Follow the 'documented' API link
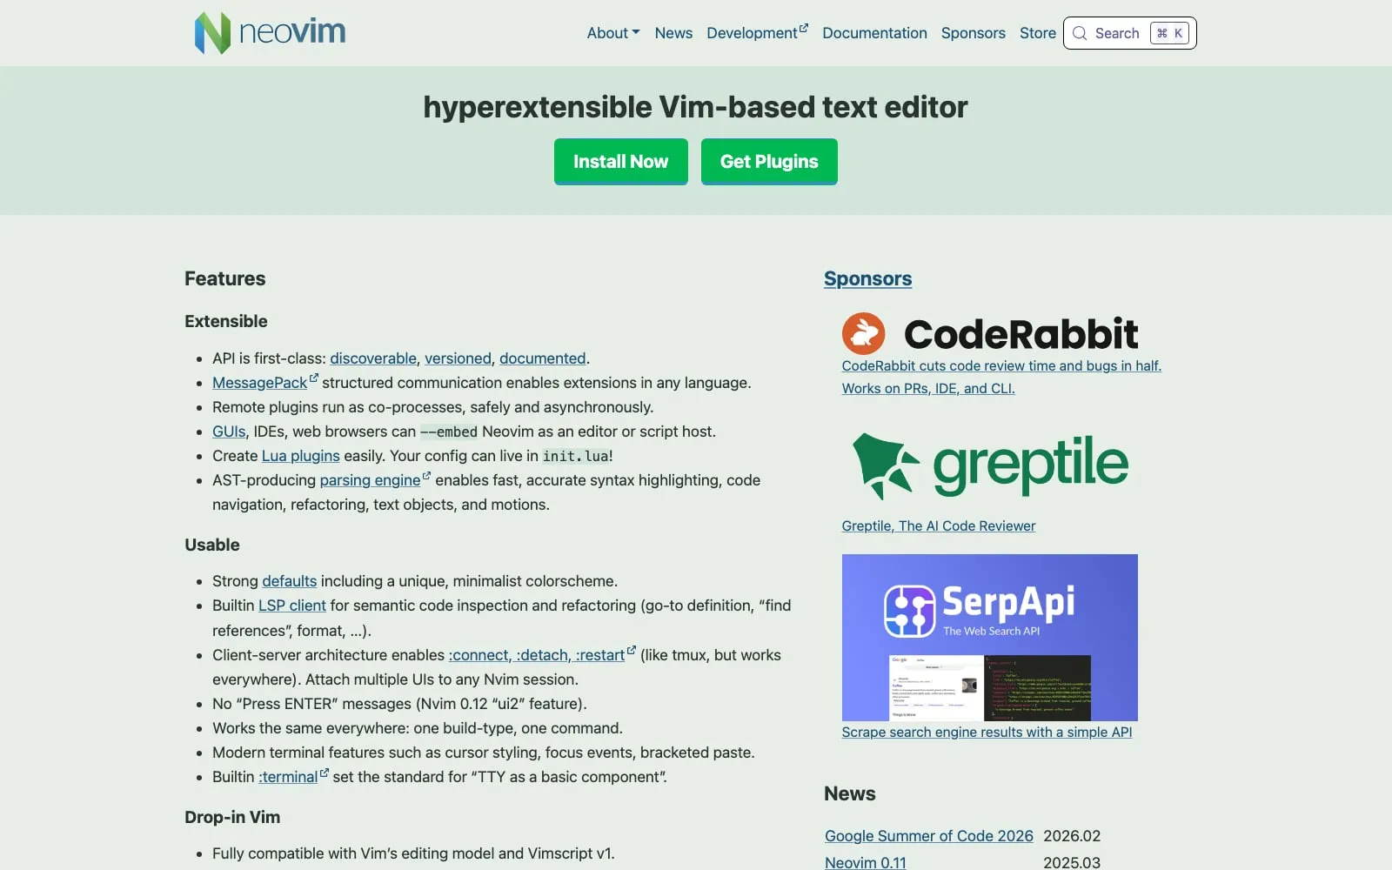Image resolution: width=1392 pixels, height=870 pixels. point(543,358)
